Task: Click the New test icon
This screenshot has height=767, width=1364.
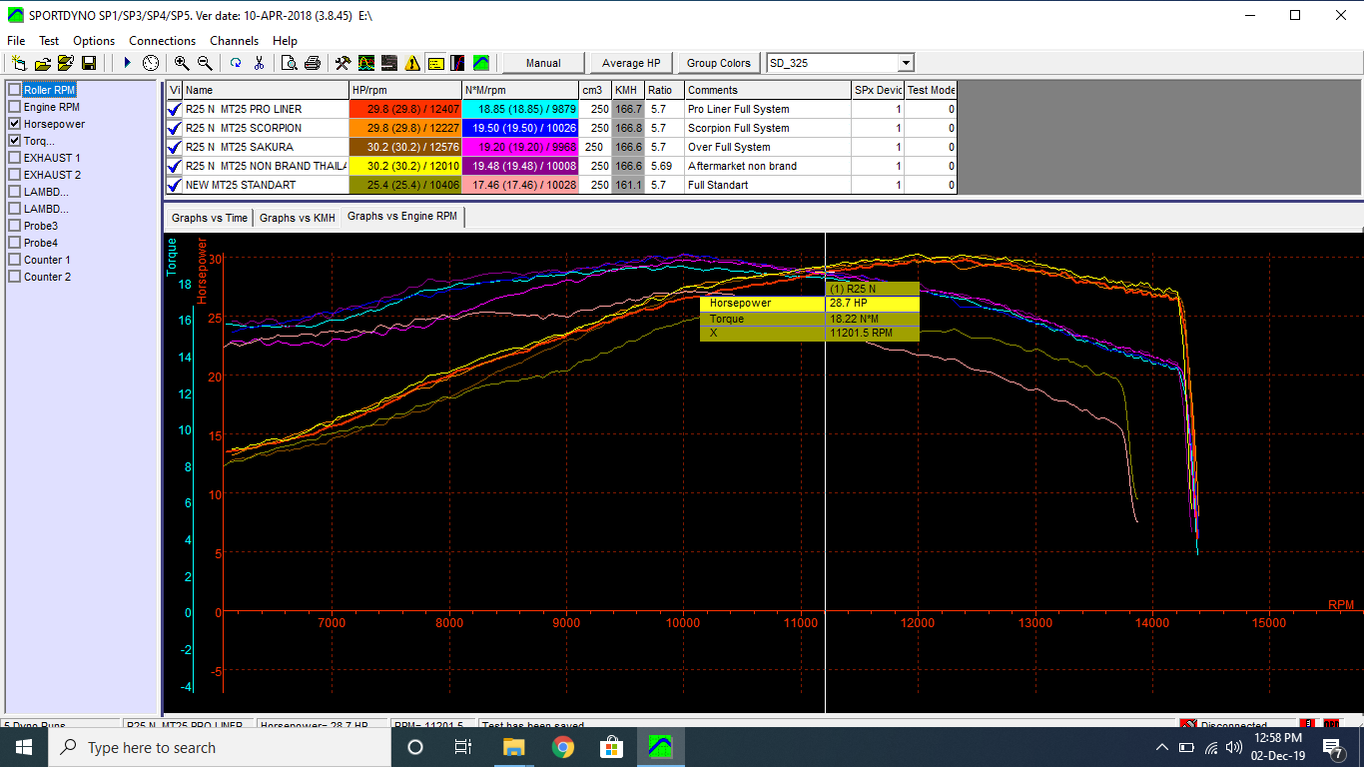Action: click(x=18, y=63)
